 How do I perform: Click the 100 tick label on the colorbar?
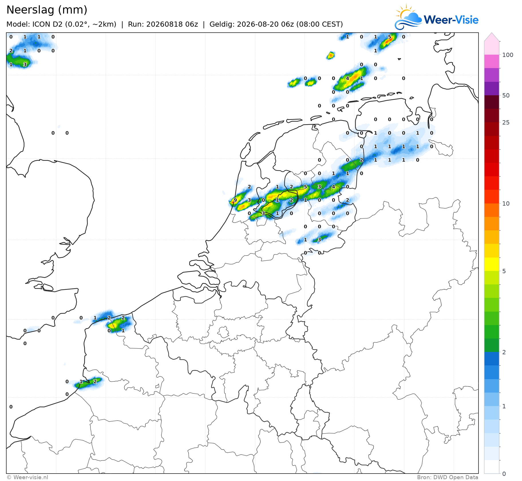pos(508,55)
